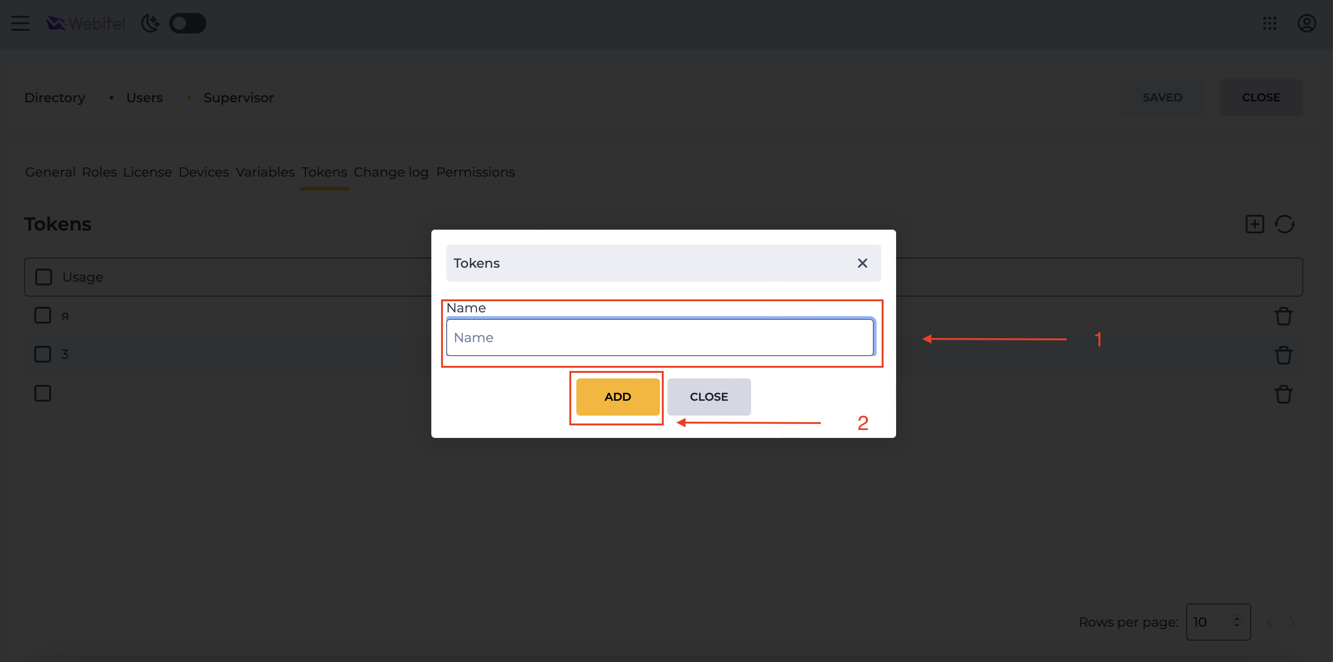The height and width of the screenshot is (662, 1333).
Task: Click the Supervisor breadcrumb
Action: click(238, 97)
